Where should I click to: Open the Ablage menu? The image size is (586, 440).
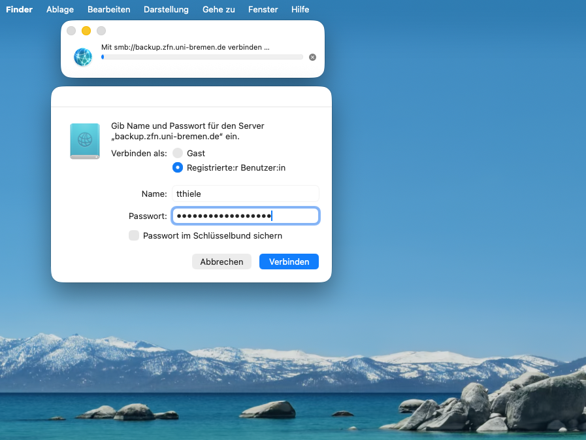coord(60,9)
